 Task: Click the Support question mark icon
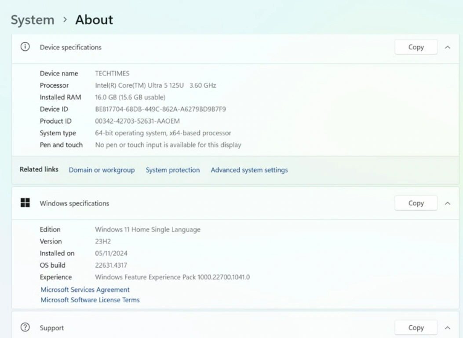point(25,327)
